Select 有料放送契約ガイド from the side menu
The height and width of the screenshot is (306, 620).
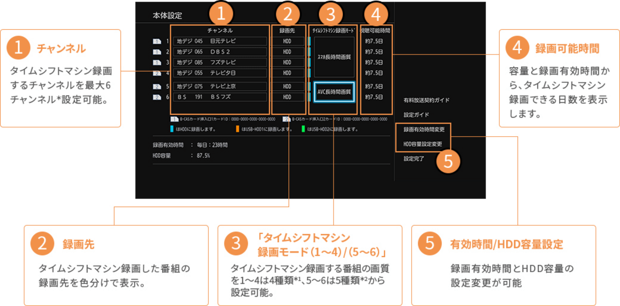(x=426, y=100)
